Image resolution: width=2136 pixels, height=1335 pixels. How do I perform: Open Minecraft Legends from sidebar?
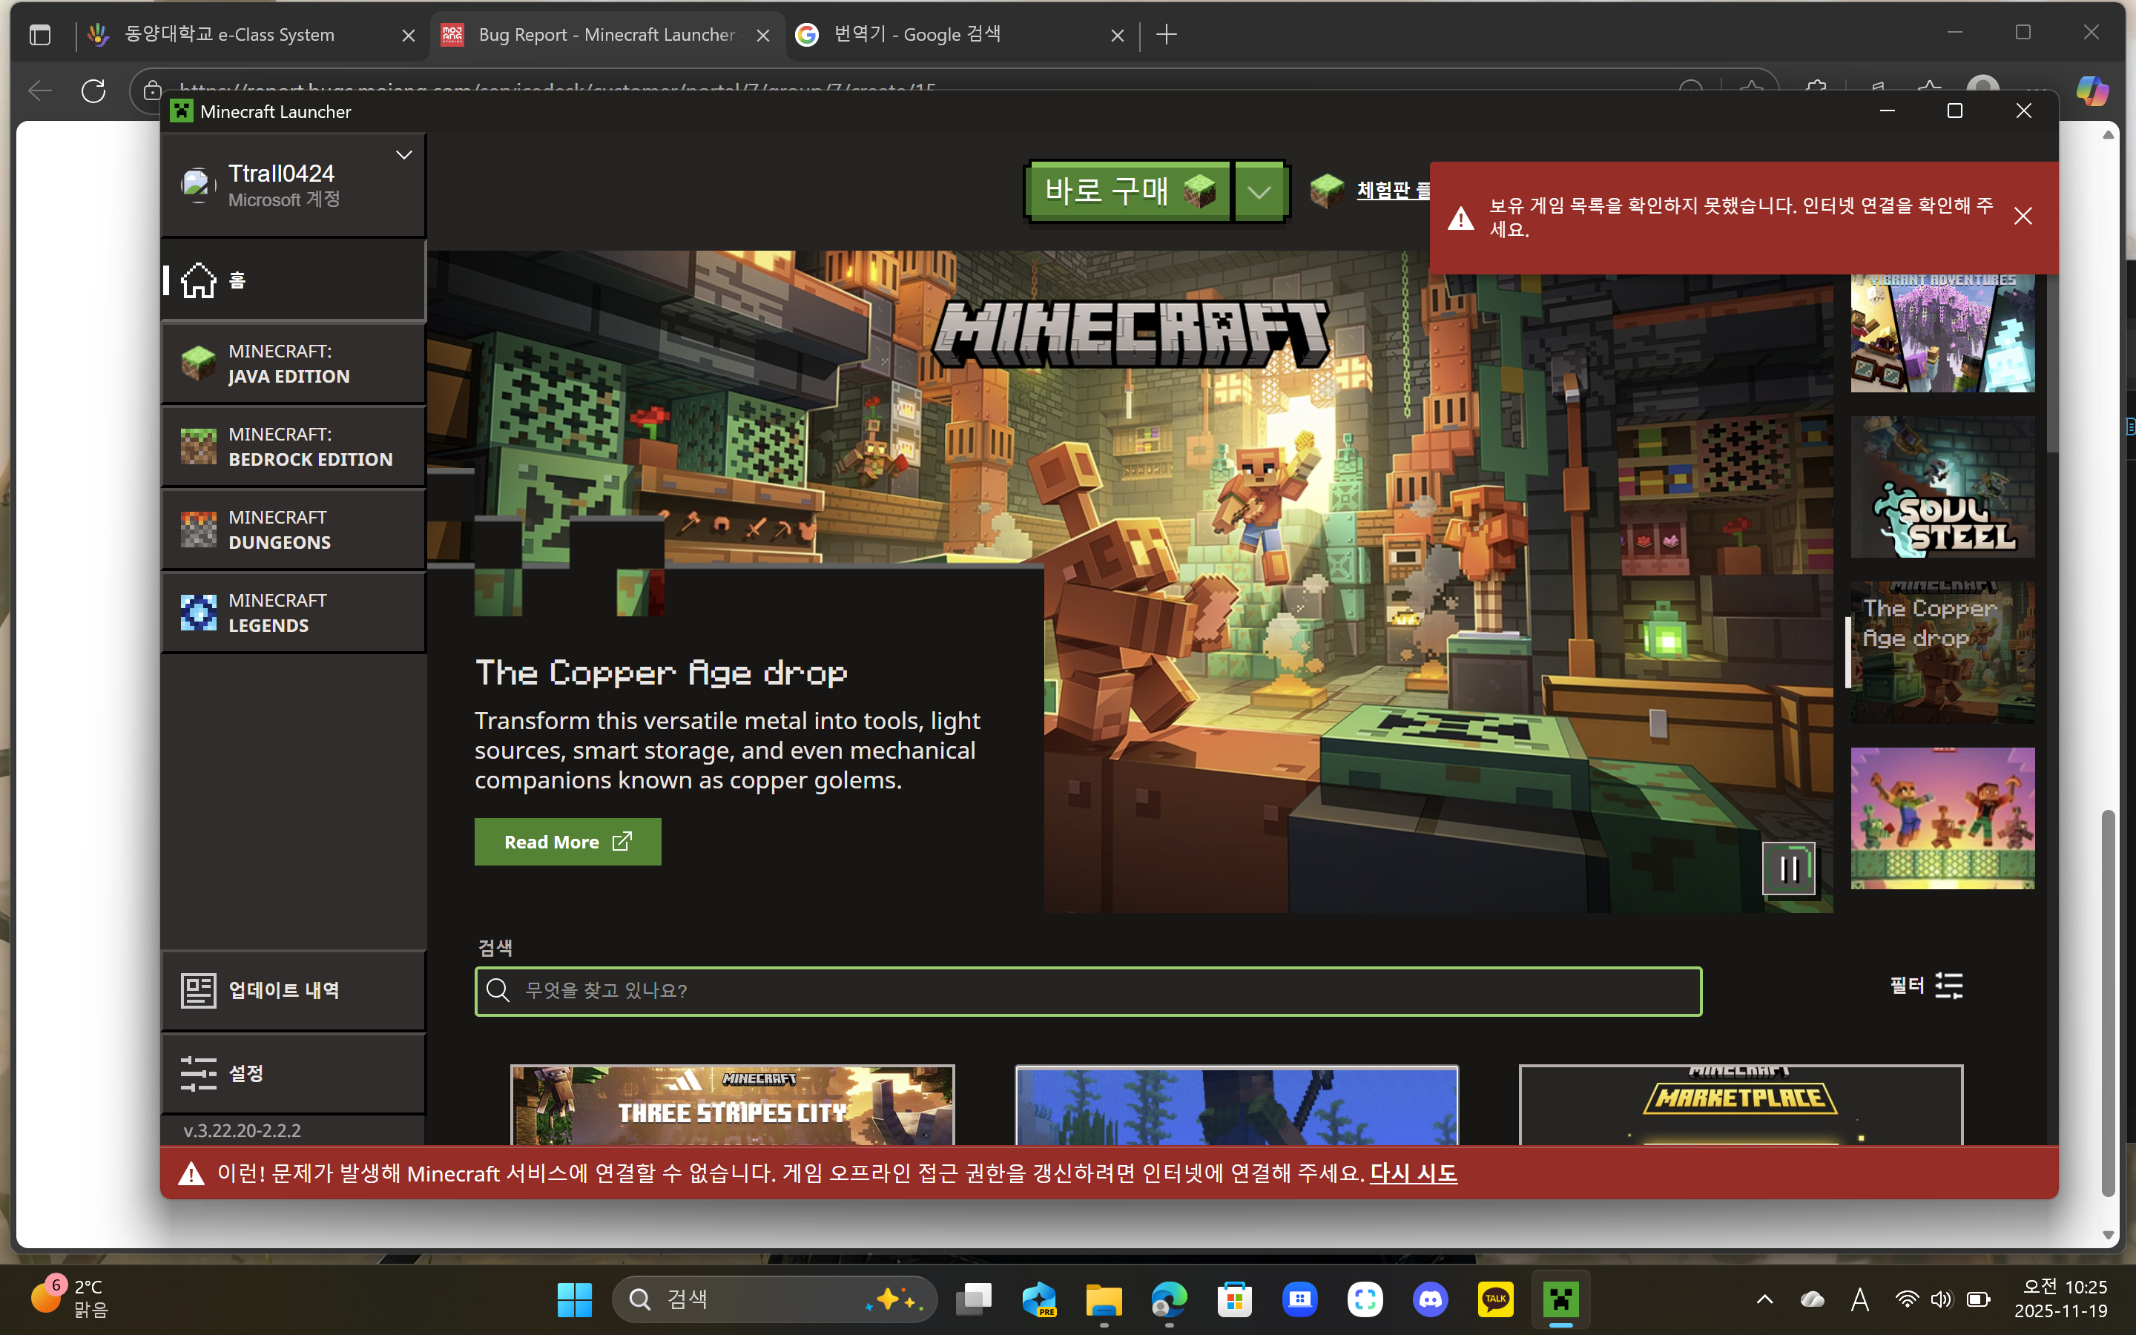pos(291,613)
